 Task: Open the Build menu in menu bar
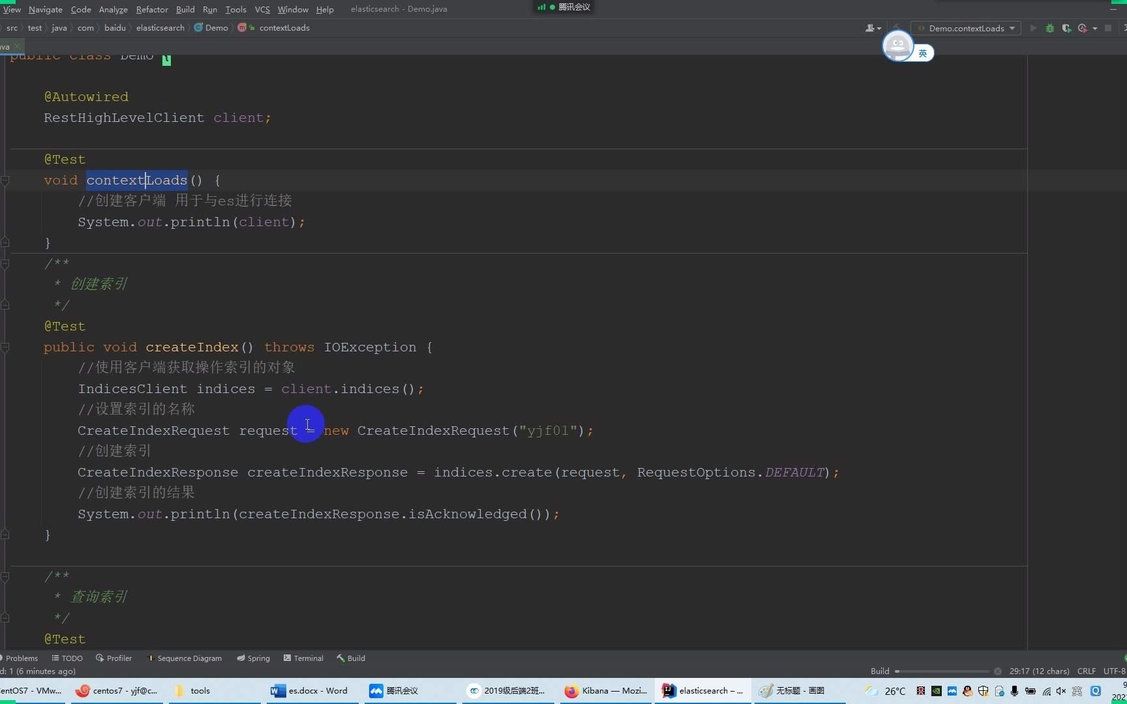tap(185, 9)
